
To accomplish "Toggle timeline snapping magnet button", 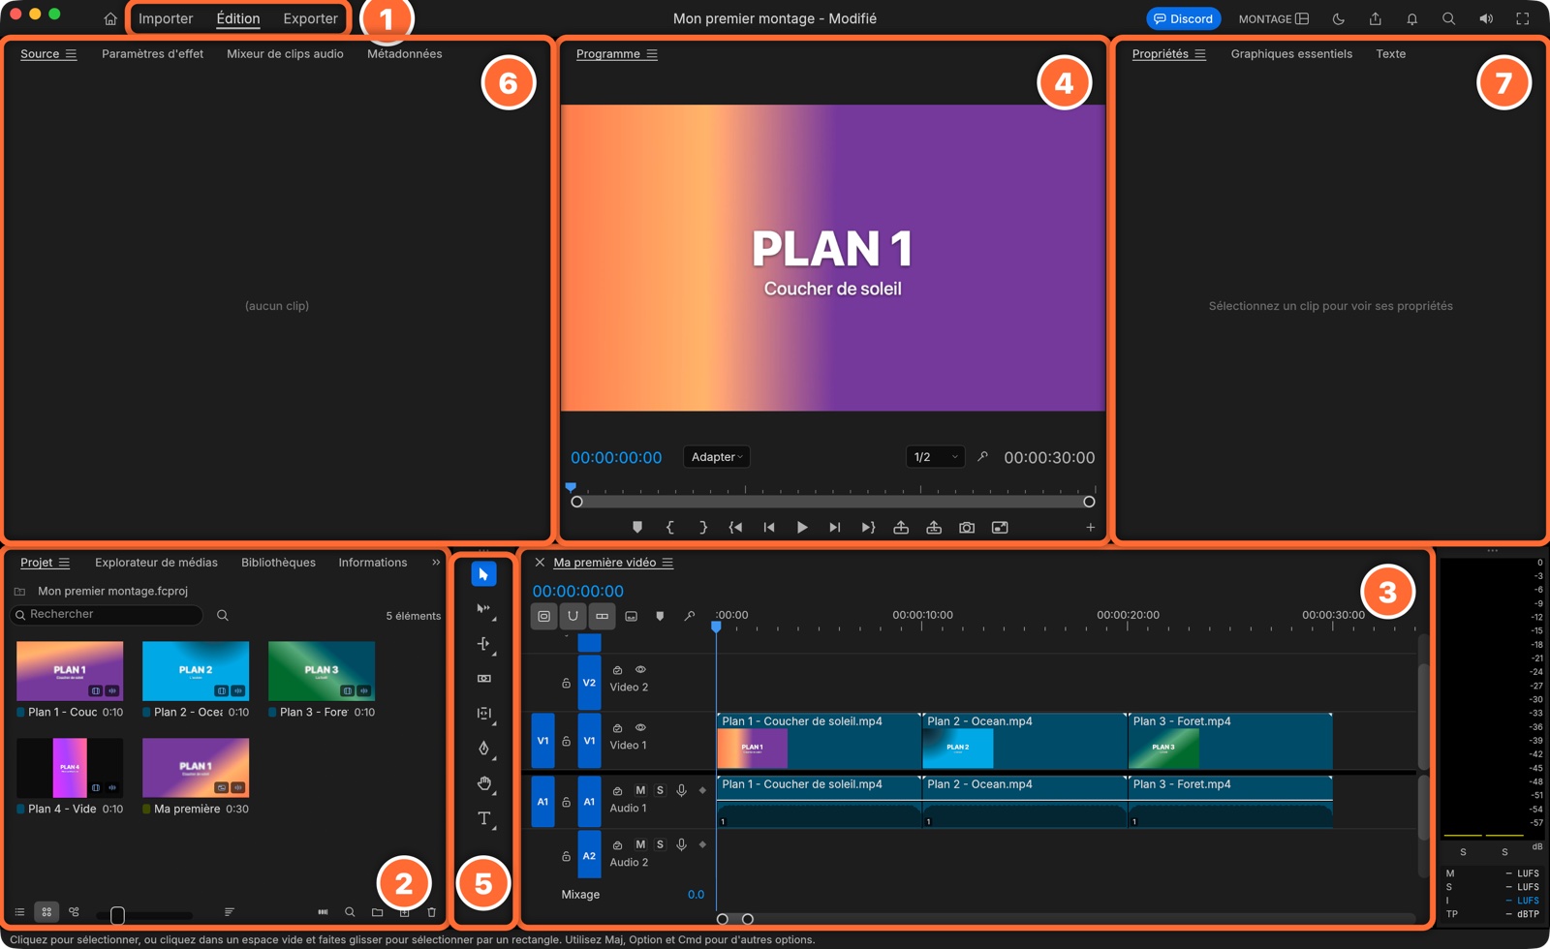I will [x=573, y=616].
